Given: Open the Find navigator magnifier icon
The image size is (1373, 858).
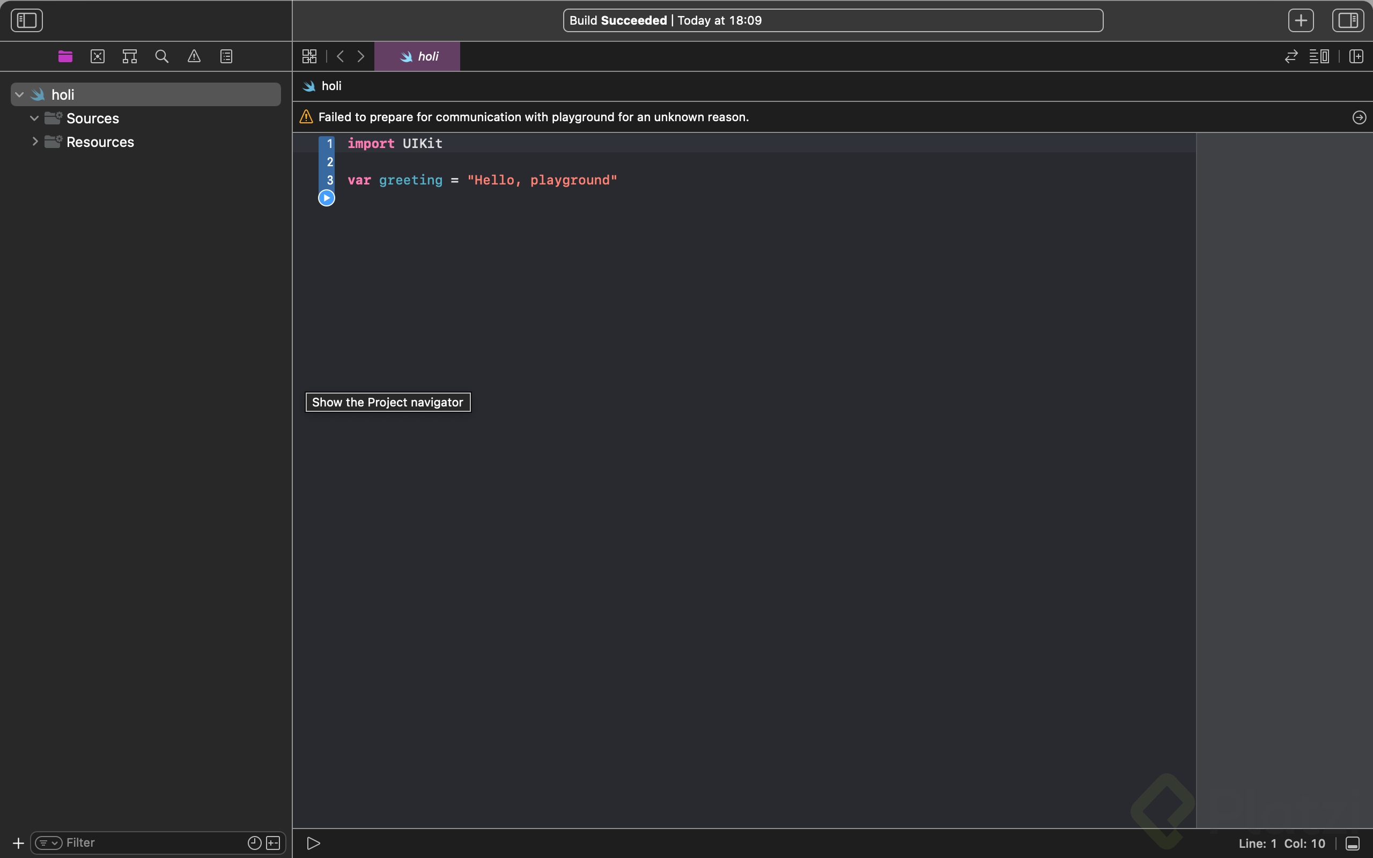Looking at the screenshot, I should coord(161,56).
